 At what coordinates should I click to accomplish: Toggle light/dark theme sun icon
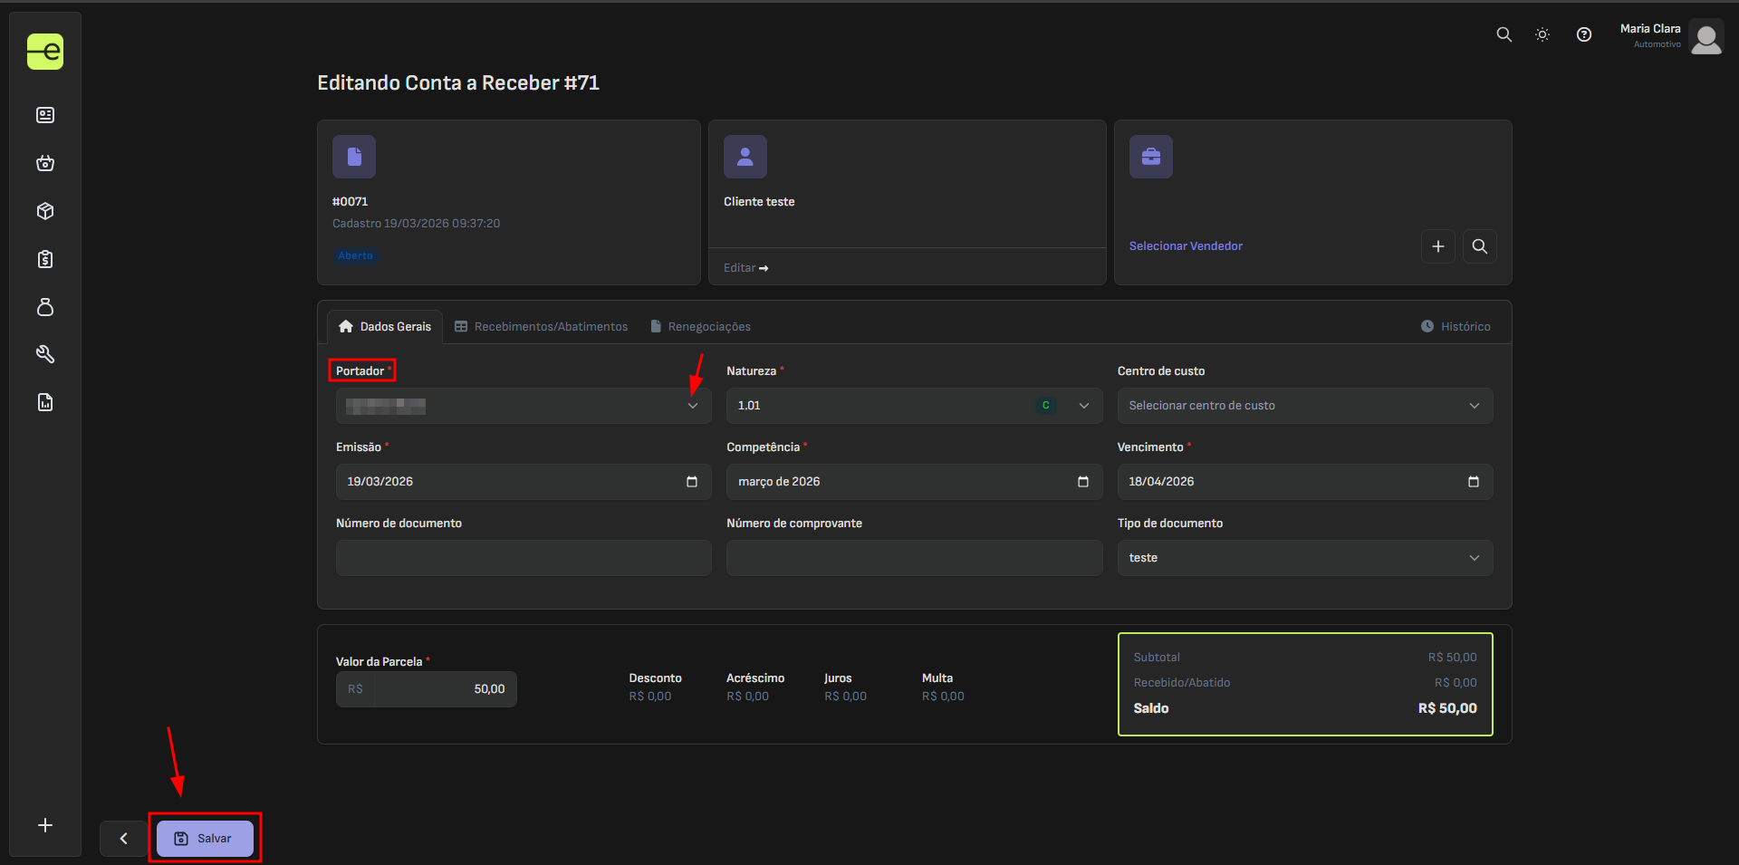coord(1542,34)
